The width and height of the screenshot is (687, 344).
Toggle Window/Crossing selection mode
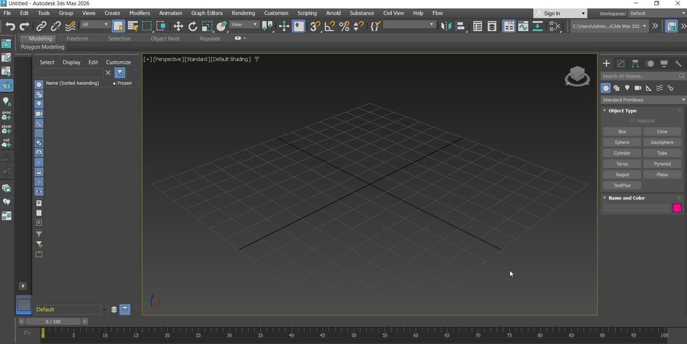(161, 26)
